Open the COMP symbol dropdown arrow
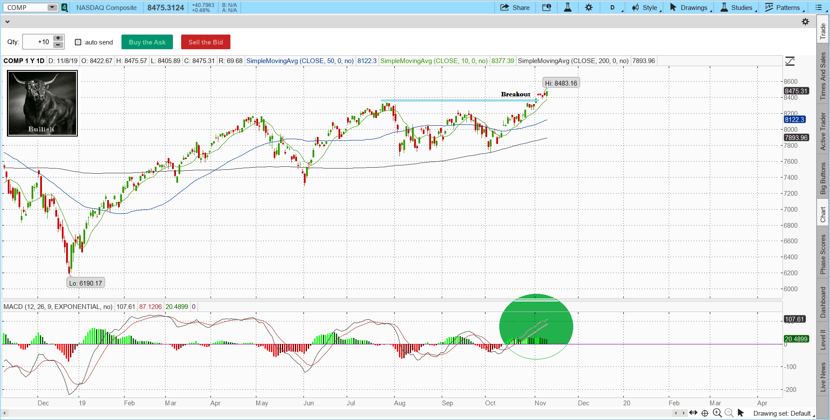 (x=52, y=7)
